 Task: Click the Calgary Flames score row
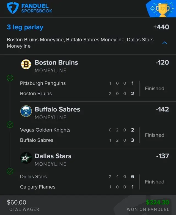coord(77,187)
